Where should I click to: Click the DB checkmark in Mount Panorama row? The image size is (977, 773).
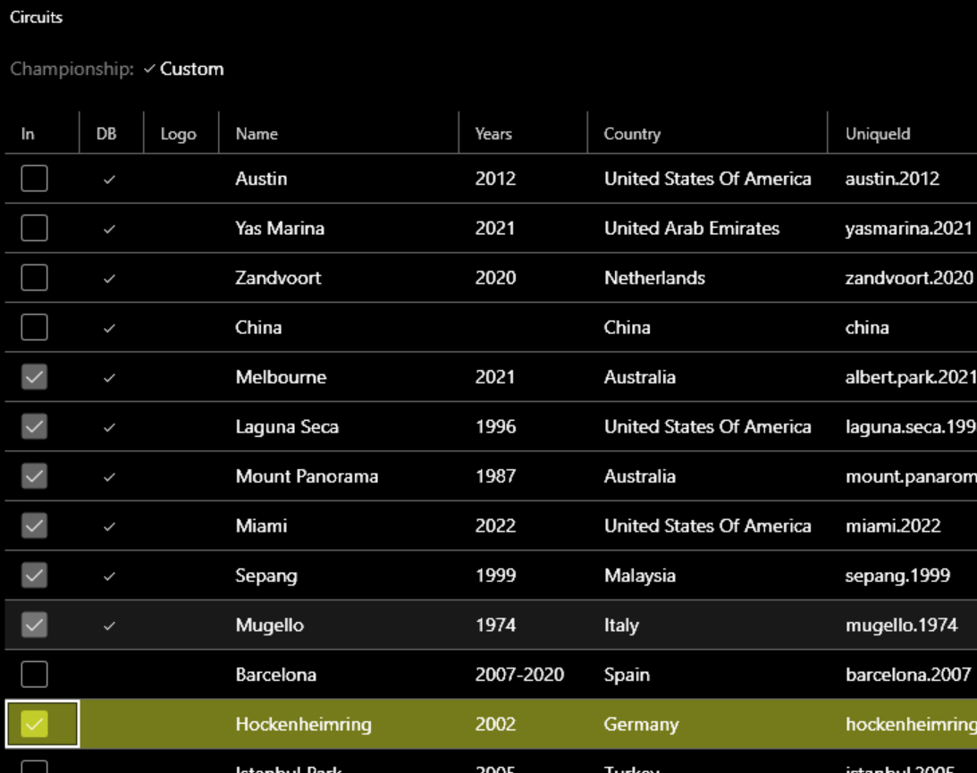pyautogui.click(x=109, y=477)
